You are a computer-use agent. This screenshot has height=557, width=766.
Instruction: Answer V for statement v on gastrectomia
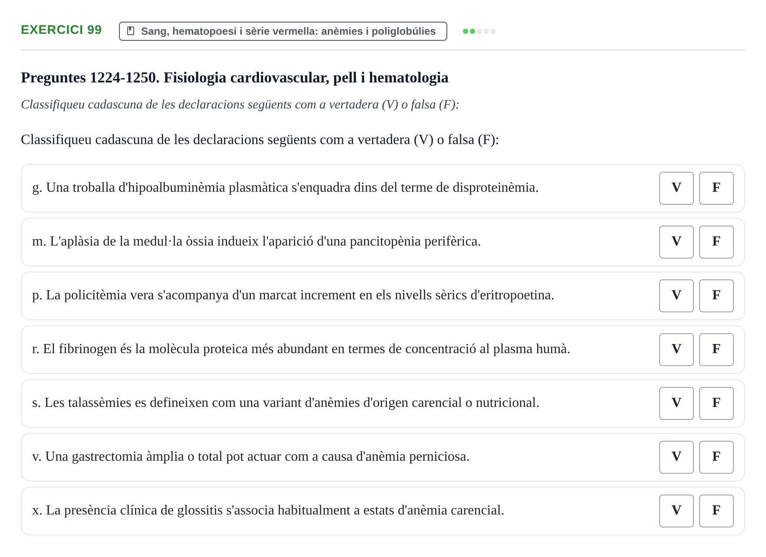click(676, 457)
